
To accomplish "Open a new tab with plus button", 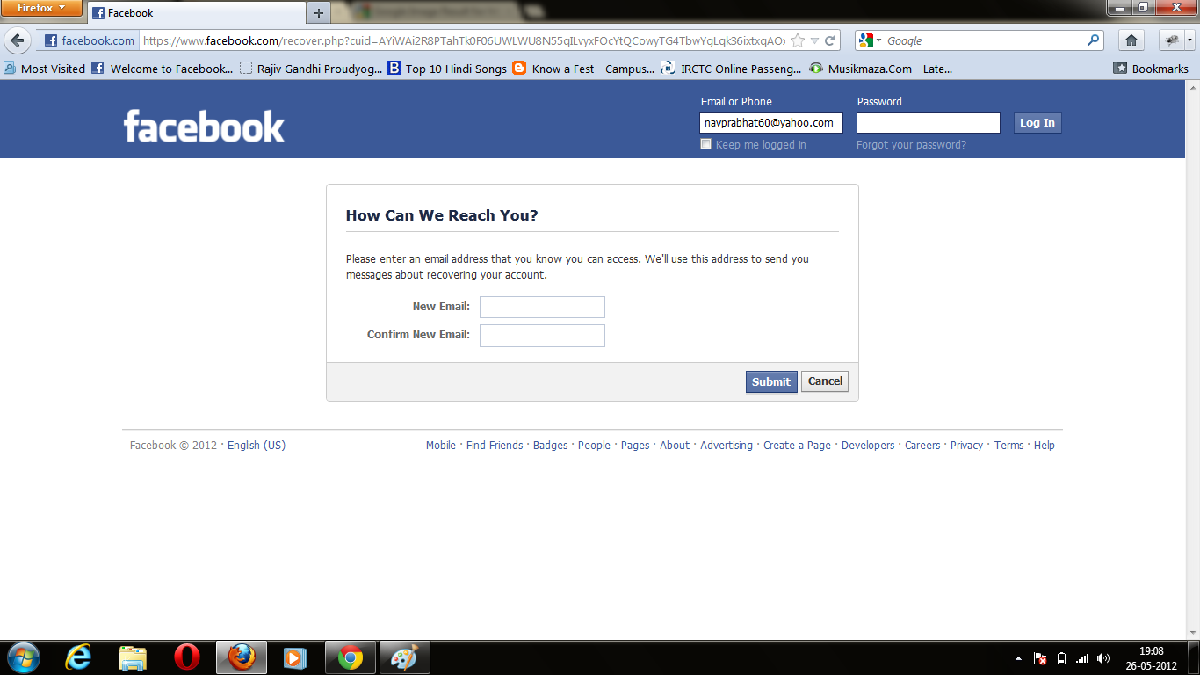I will pyautogui.click(x=319, y=13).
